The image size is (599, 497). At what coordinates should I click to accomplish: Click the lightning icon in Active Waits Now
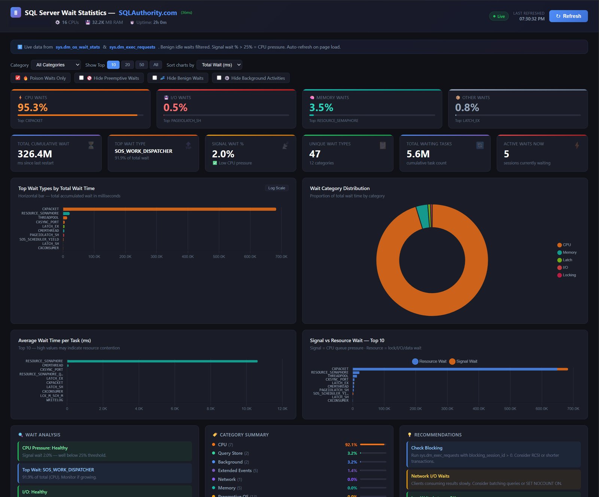tap(577, 145)
